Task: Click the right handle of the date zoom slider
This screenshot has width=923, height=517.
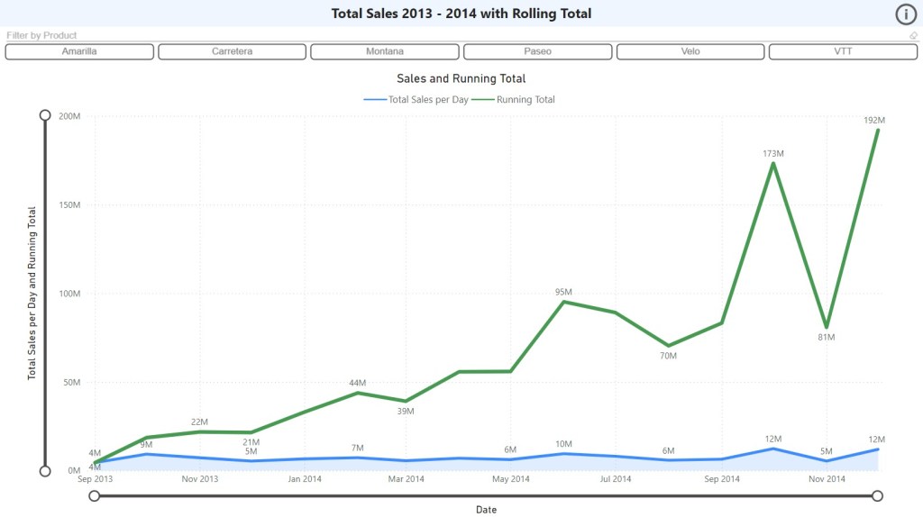Action: [x=878, y=495]
